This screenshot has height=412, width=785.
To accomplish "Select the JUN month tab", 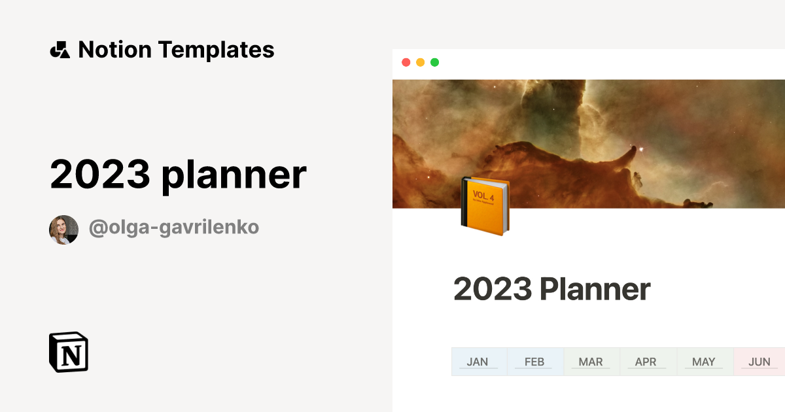I will click(759, 362).
